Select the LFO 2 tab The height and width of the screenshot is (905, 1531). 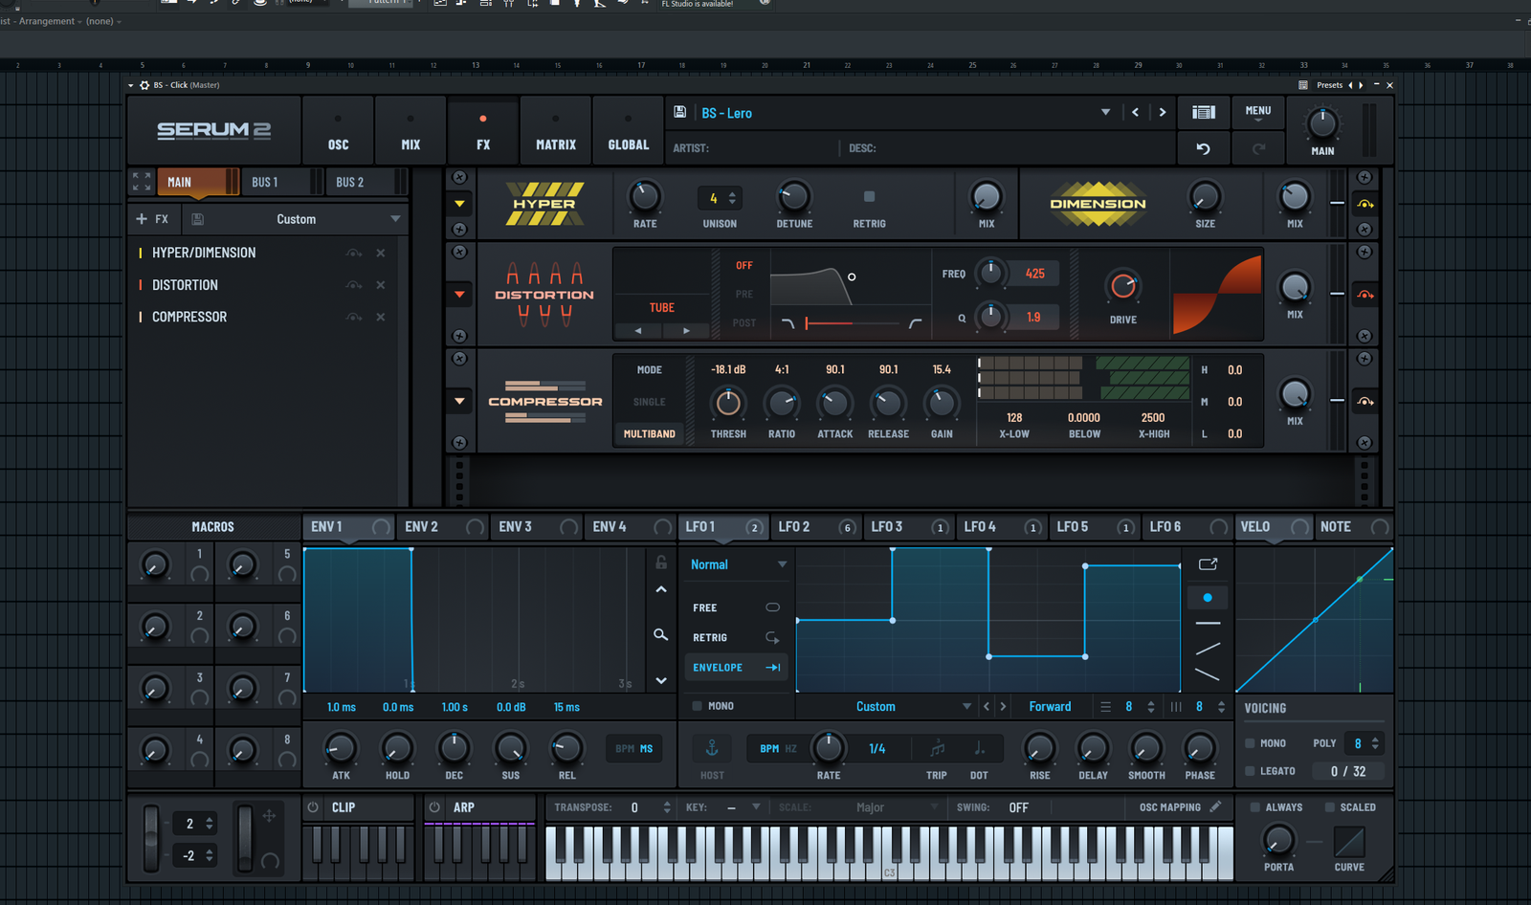coord(794,527)
